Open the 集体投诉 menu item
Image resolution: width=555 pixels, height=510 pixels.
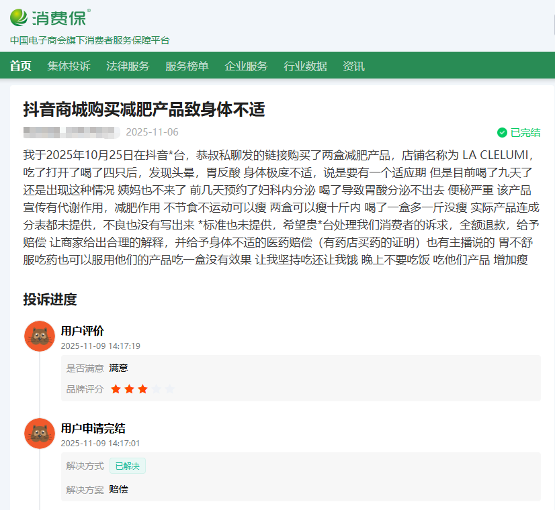click(x=69, y=66)
